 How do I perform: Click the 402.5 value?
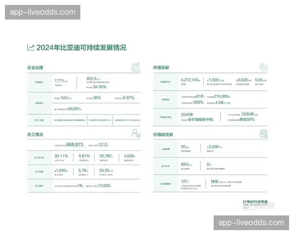point(91,78)
